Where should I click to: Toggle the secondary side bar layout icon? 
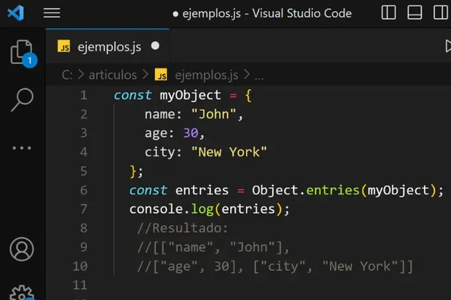[x=440, y=13]
